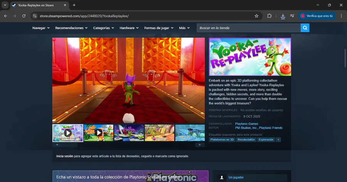Select the third screenshot thumbnail with purple bat
The image size is (347, 182).
point(129,133)
